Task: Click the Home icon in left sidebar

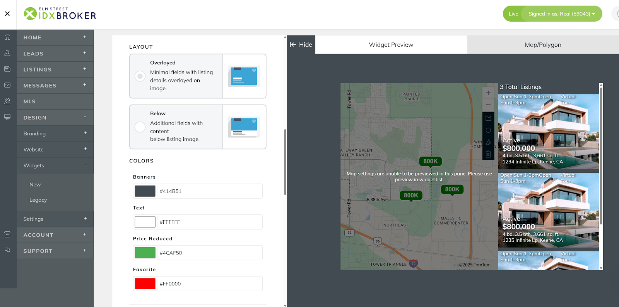Action: tap(7, 37)
